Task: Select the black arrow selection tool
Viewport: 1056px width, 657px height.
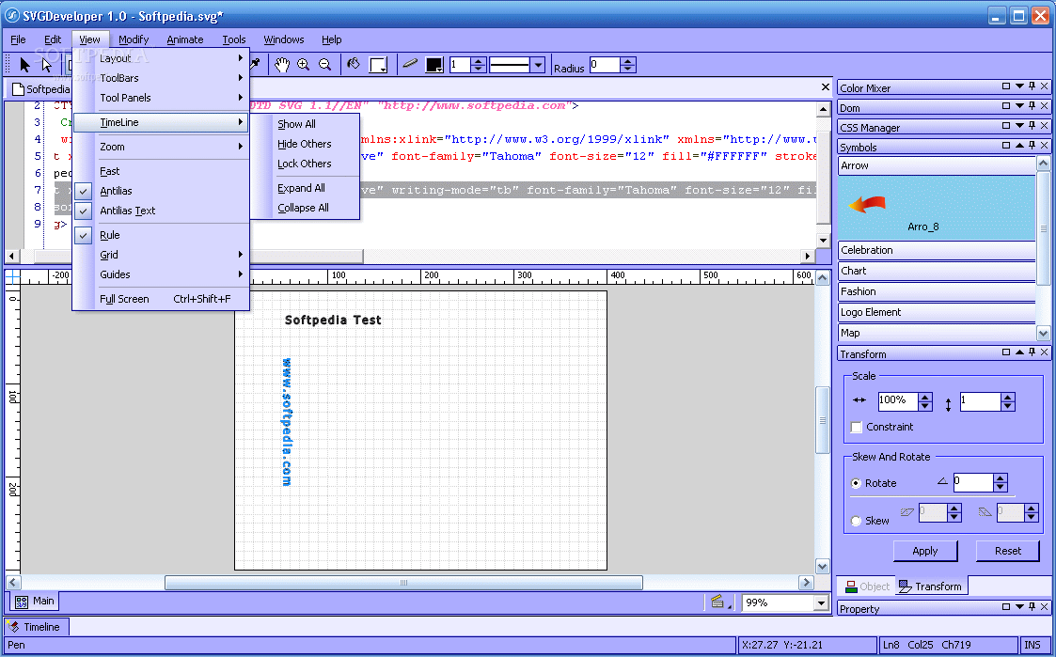Action: click(24, 65)
